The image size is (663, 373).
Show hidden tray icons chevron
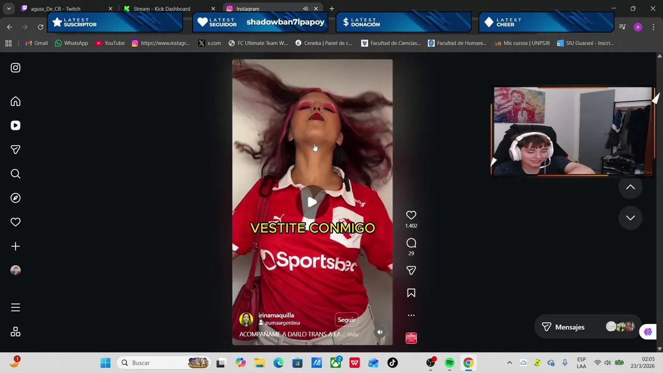[x=509, y=363]
